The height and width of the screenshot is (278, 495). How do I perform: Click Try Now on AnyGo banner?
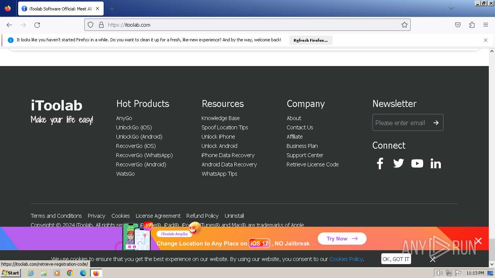click(x=342, y=239)
